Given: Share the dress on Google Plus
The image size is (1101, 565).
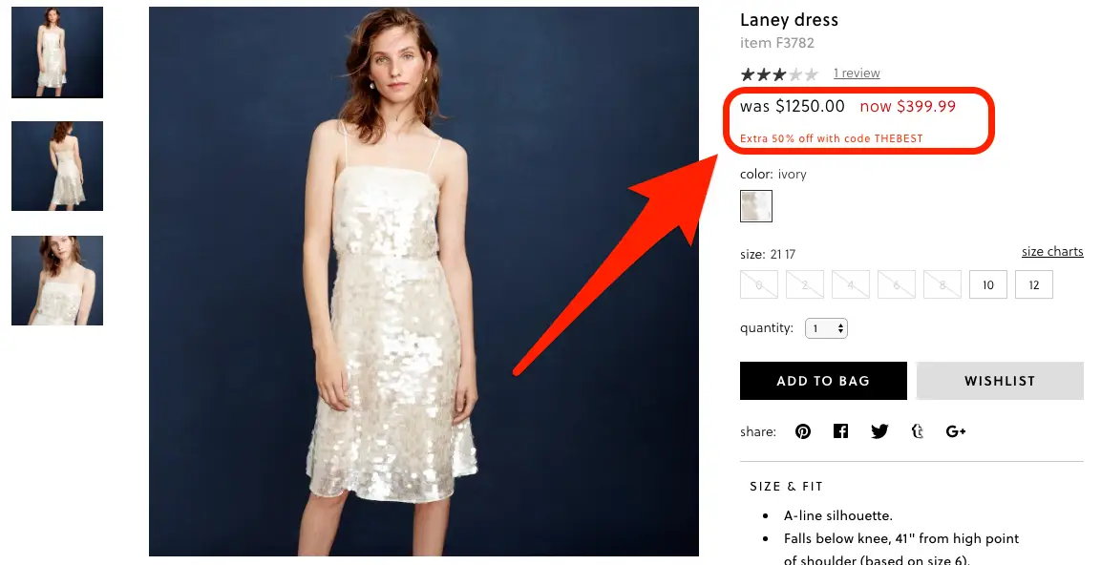Looking at the screenshot, I should tap(956, 431).
